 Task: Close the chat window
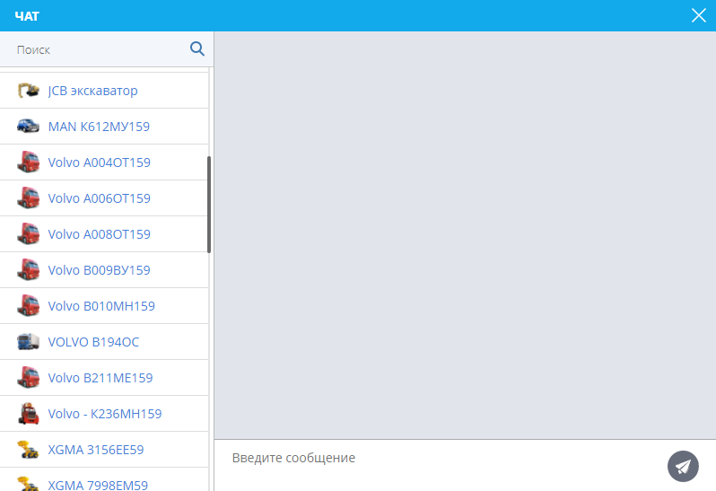pos(698,15)
